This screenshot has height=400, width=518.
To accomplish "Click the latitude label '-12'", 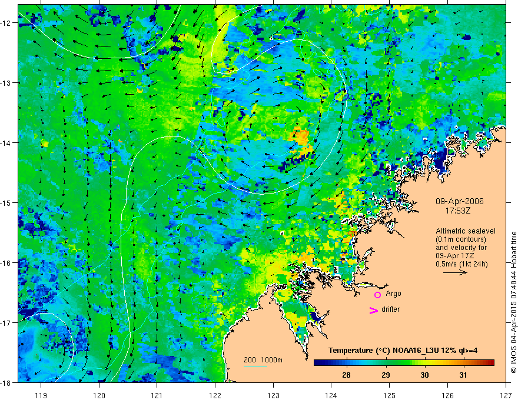I will 6,23.
